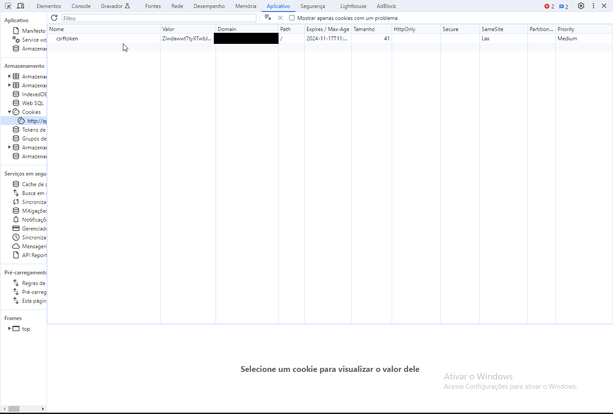The image size is (613, 414).
Task: Open Mensagens push entry
Action: (29, 246)
